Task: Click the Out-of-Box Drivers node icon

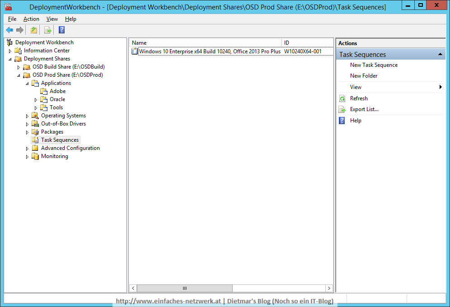Action: (35, 124)
